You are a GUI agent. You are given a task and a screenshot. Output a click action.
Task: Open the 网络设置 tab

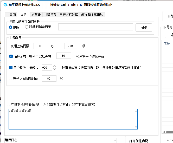coord(50,15)
